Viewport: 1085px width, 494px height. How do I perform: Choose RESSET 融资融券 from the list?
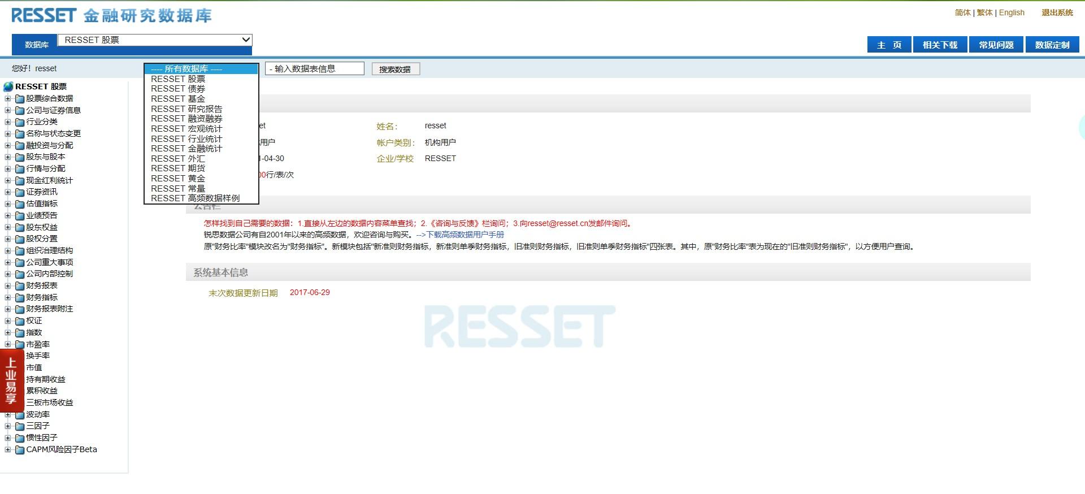coord(201,119)
